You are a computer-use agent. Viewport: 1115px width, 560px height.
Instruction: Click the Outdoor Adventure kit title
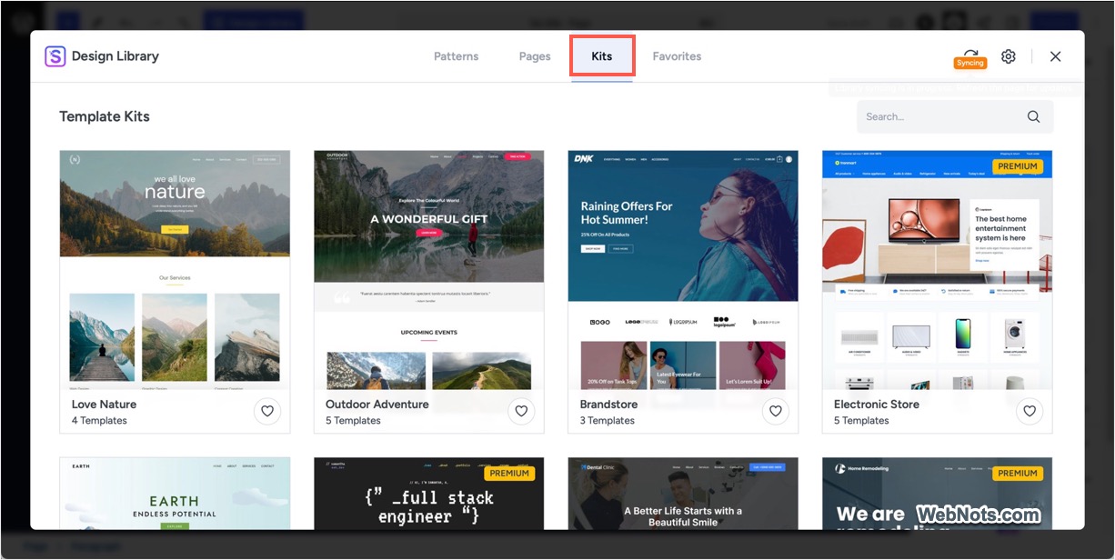click(377, 404)
